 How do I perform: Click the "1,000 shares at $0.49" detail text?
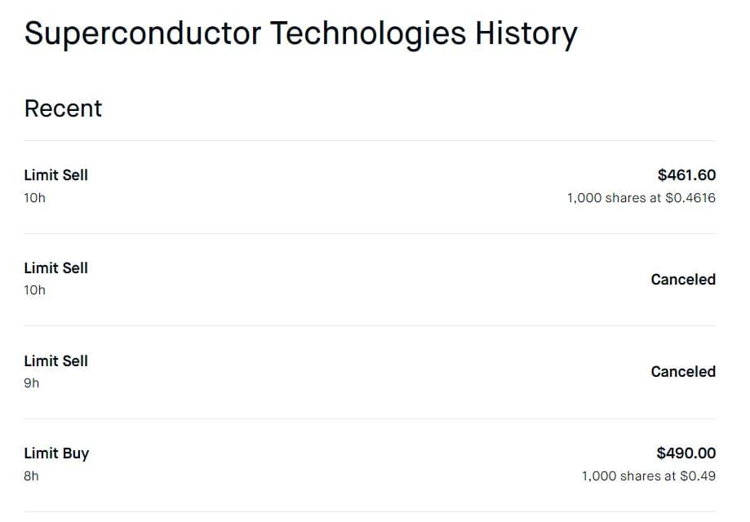coord(648,476)
